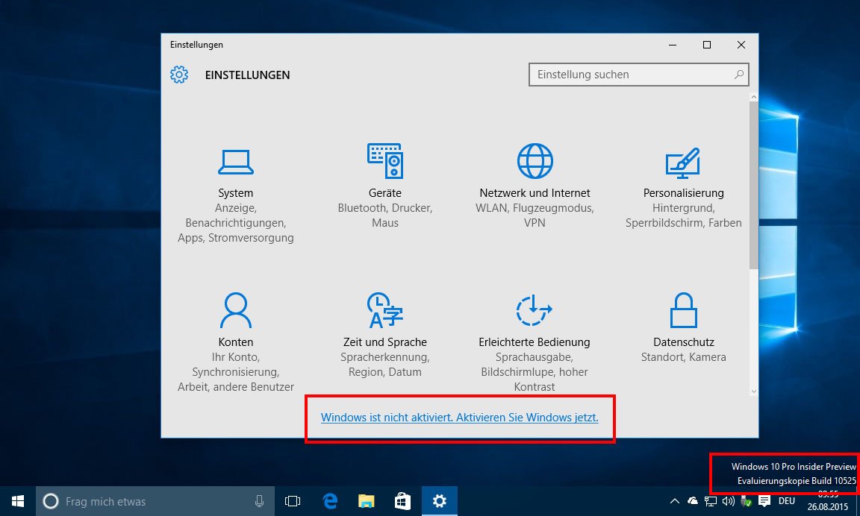This screenshot has height=516, width=860.
Task: Activate Cortana microphone in taskbar
Action: (259, 501)
